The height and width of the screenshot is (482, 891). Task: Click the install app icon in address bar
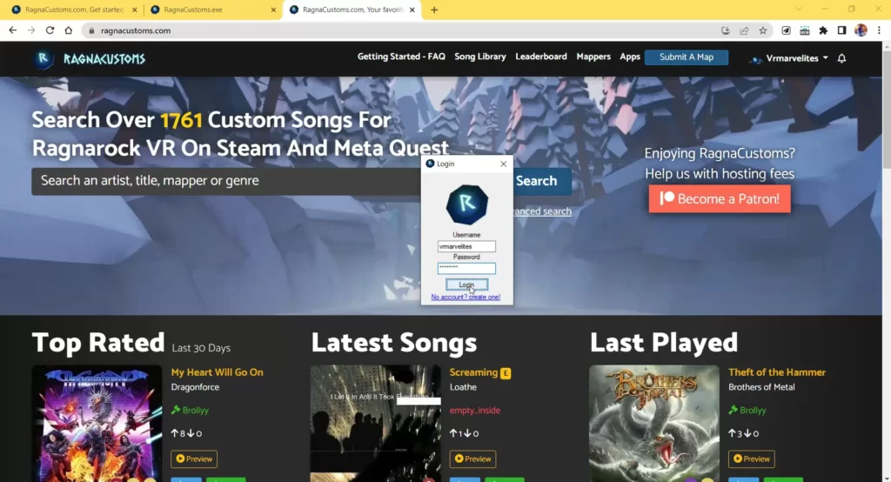tap(726, 30)
